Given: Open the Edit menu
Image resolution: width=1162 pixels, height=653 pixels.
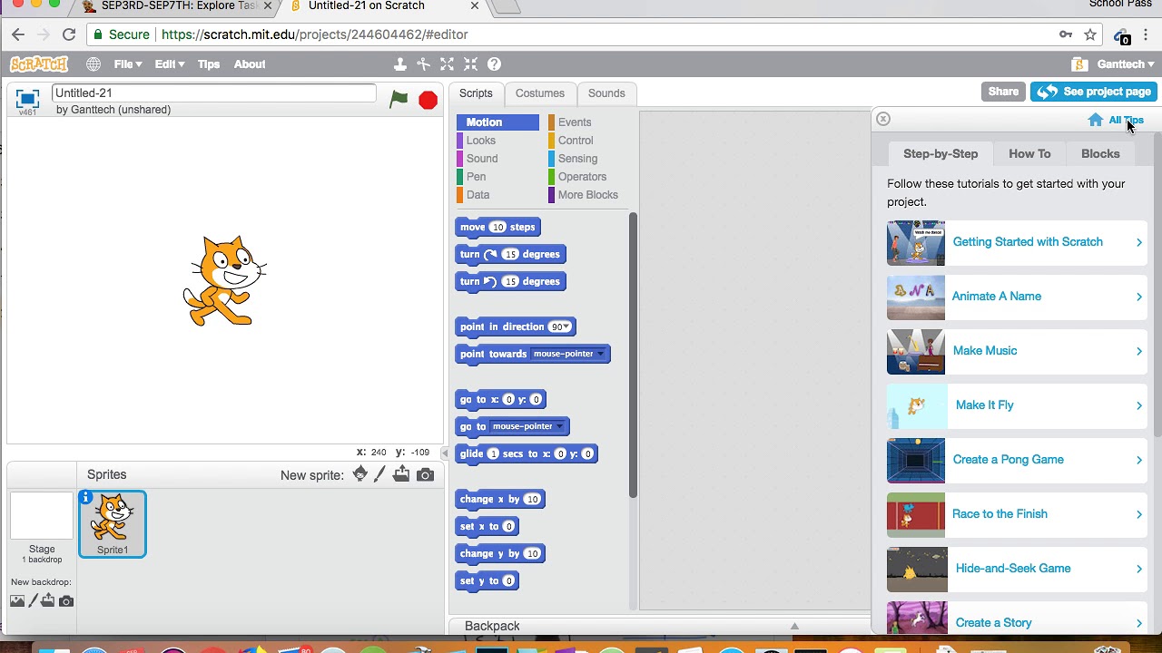Looking at the screenshot, I should pyautogui.click(x=169, y=64).
